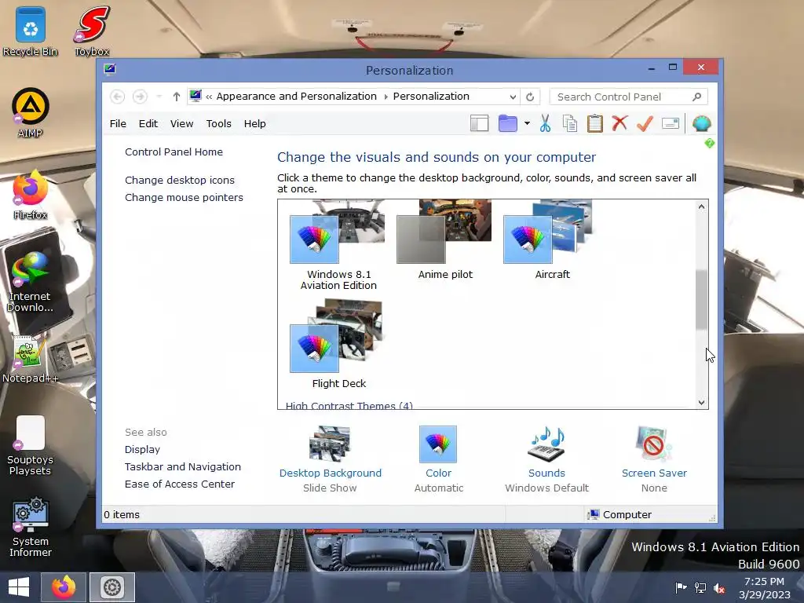This screenshot has height=603, width=804.
Task: Click the Cut scissors toolbar icon
Action: pyautogui.click(x=545, y=123)
